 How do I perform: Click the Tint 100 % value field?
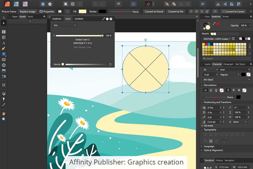click(108, 36)
